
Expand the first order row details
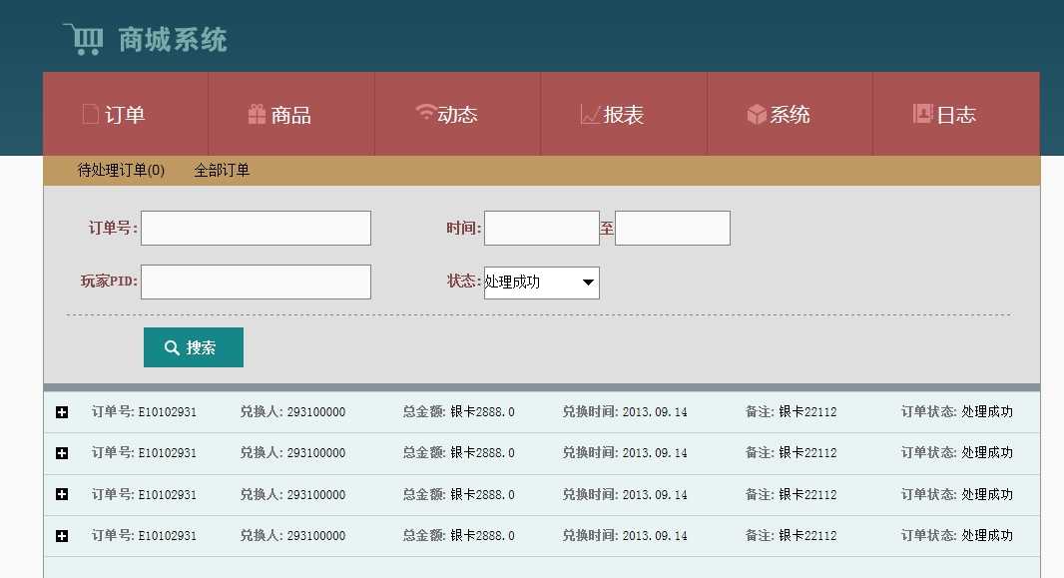[62, 410]
